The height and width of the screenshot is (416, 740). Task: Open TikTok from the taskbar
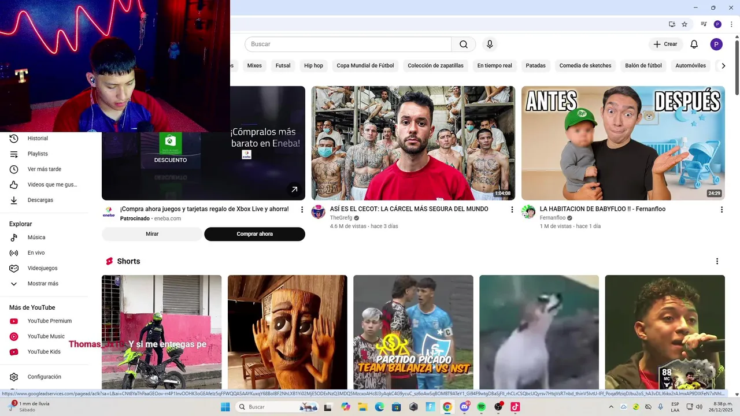click(515, 407)
